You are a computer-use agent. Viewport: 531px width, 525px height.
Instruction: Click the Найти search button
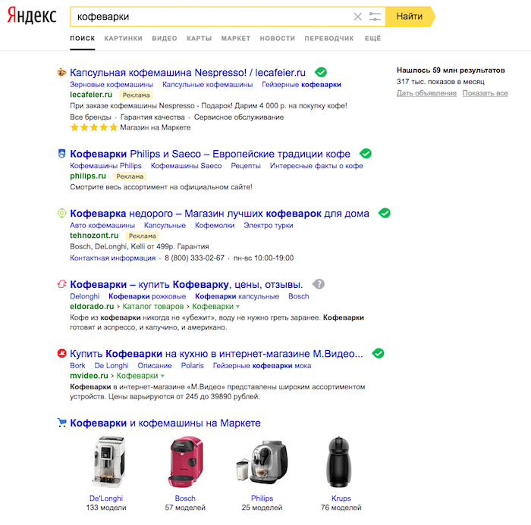pyautogui.click(x=410, y=17)
